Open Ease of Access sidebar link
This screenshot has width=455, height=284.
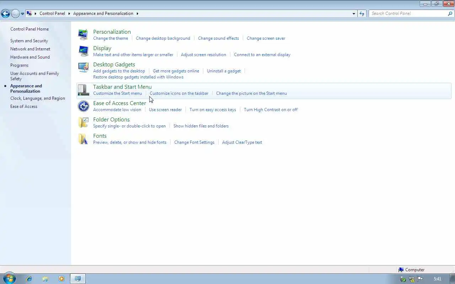(x=24, y=106)
